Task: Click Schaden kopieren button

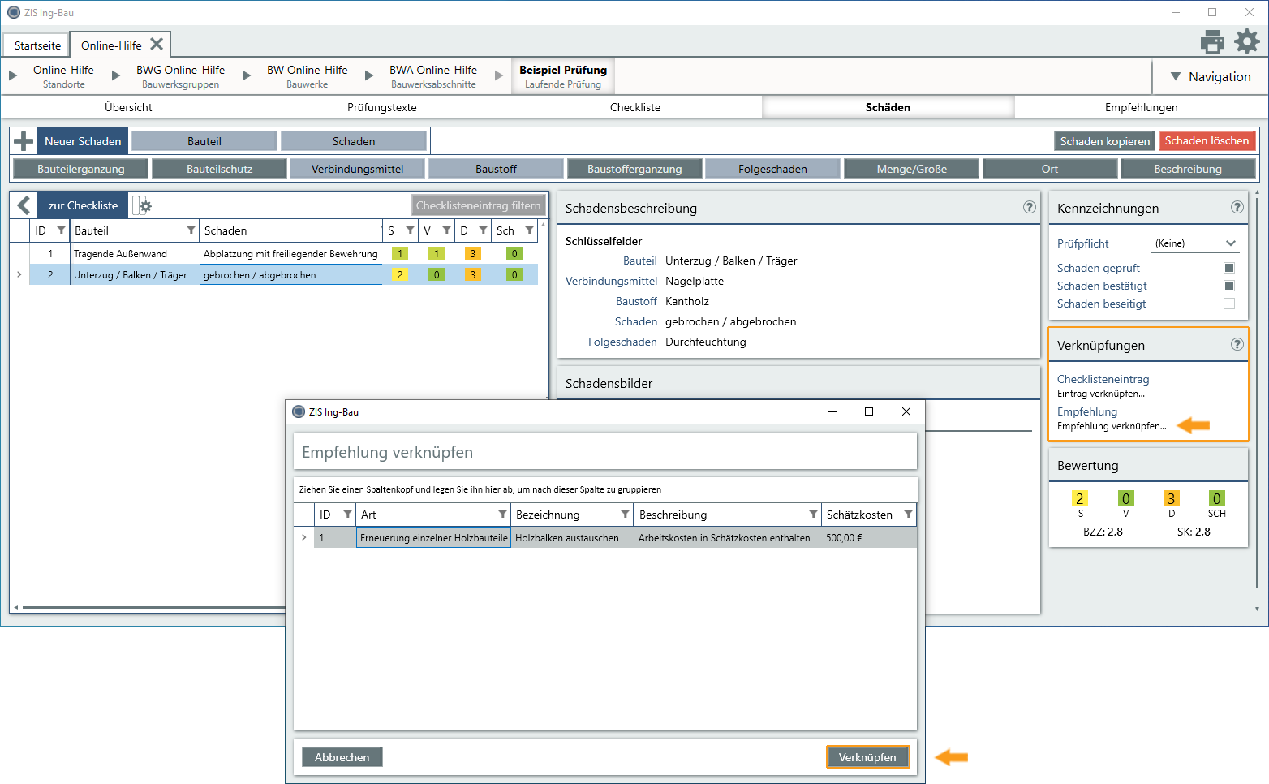Action: click(1105, 141)
